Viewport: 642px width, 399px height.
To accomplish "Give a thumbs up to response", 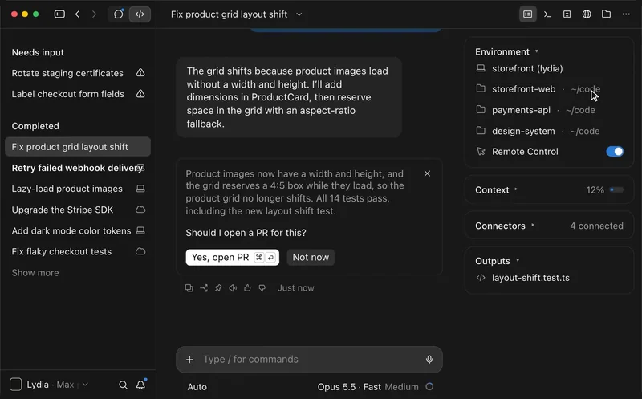I will [x=247, y=288].
